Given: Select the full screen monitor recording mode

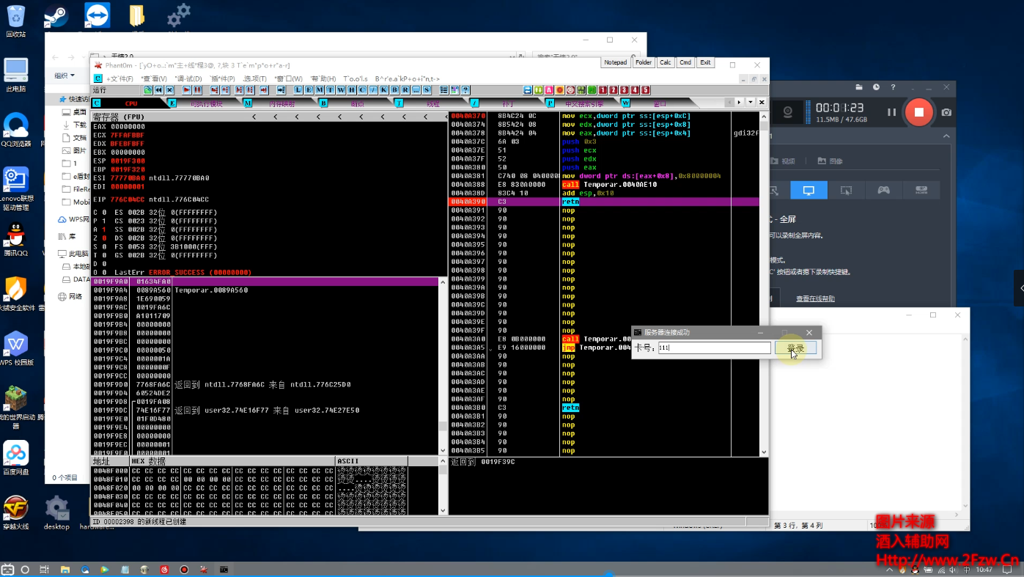Looking at the screenshot, I should click(808, 191).
